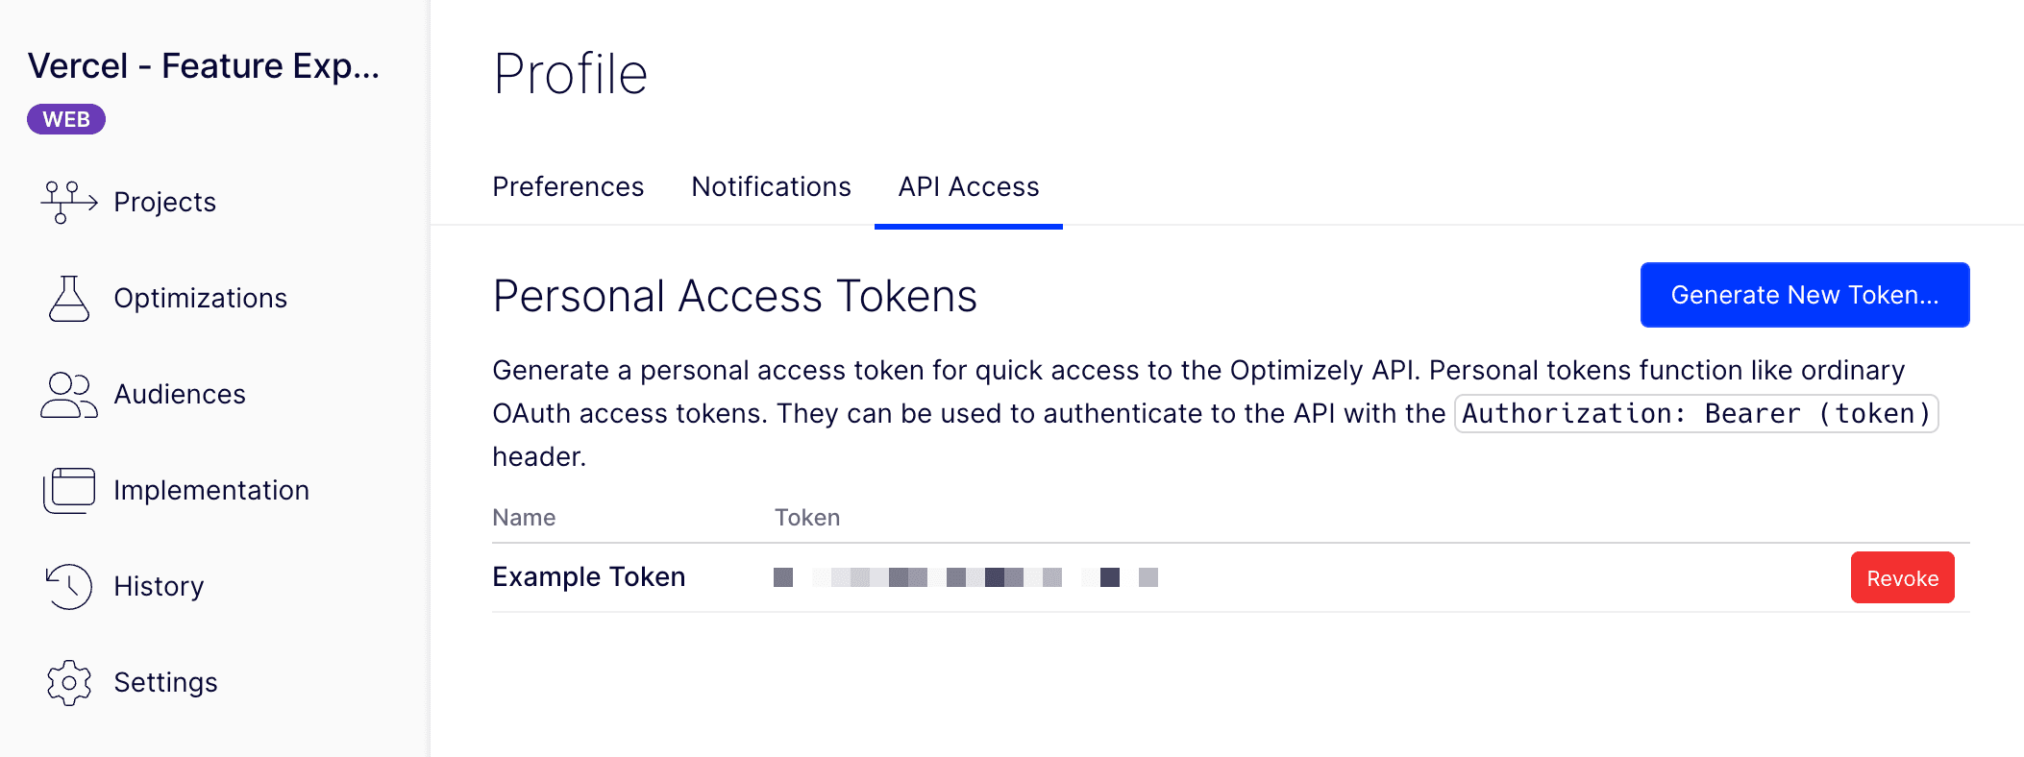Click the Vercel - Feature Exp project title
2024x757 pixels.
point(204,65)
